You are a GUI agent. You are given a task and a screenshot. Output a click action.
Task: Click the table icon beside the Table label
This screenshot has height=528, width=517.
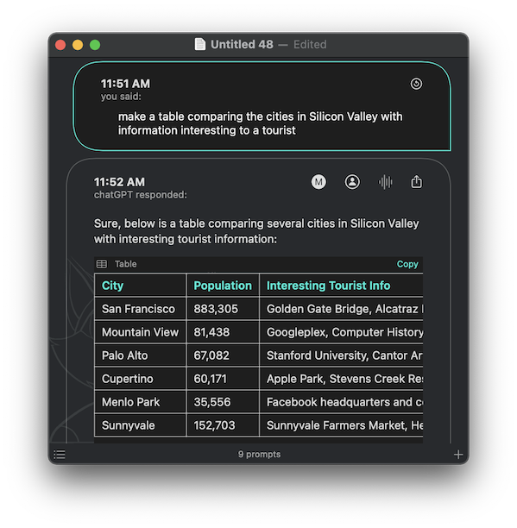point(101,264)
